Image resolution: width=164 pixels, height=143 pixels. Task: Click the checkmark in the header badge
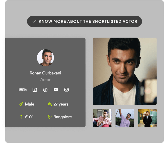pos(34,21)
